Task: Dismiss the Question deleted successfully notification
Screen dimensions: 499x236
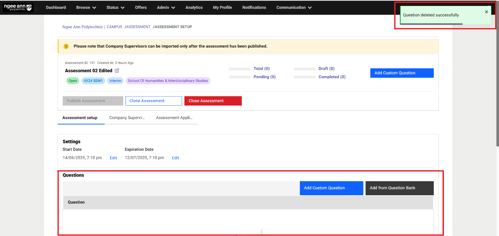Action: point(486,12)
